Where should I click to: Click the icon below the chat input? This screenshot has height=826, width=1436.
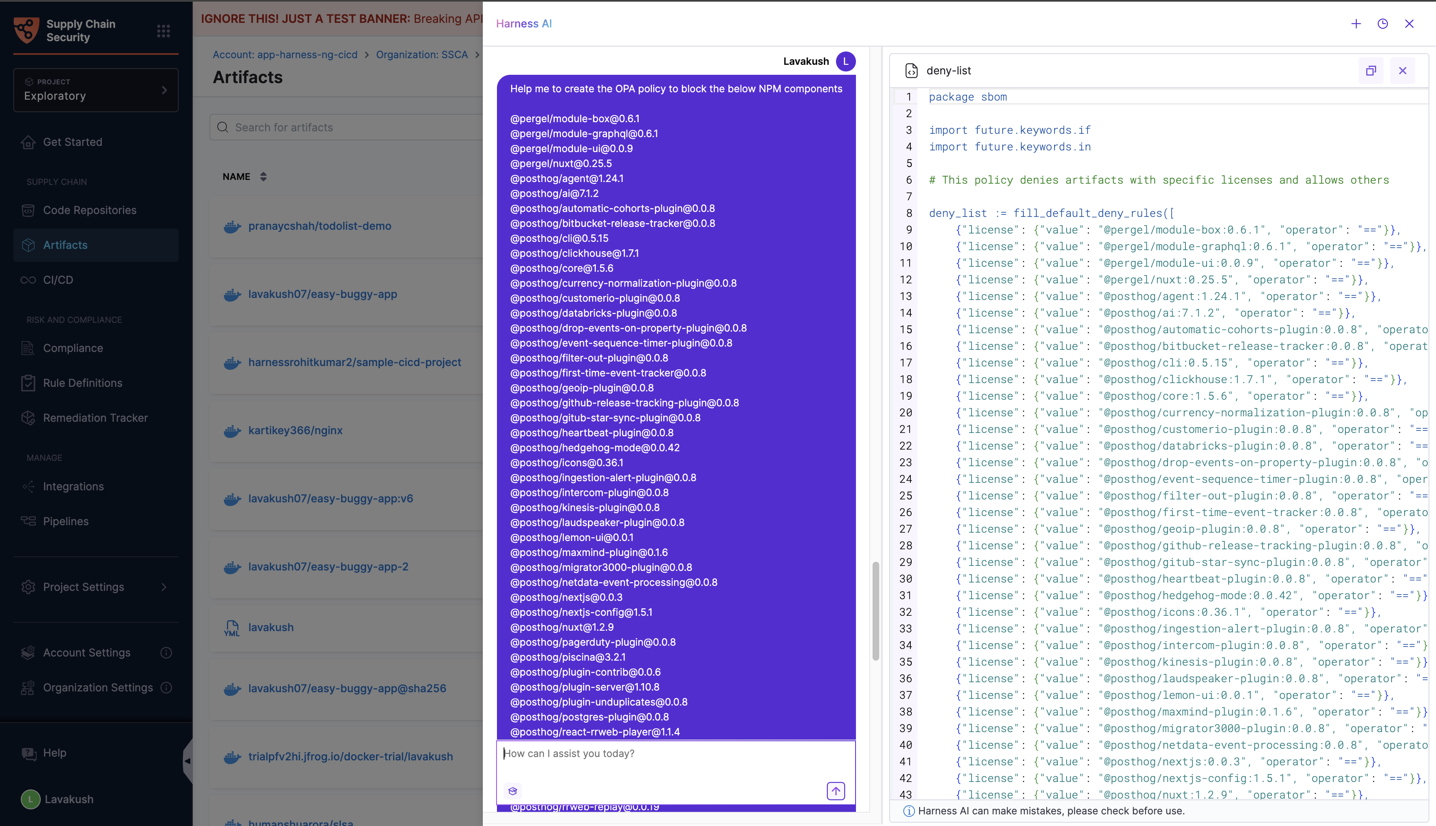coord(513,791)
